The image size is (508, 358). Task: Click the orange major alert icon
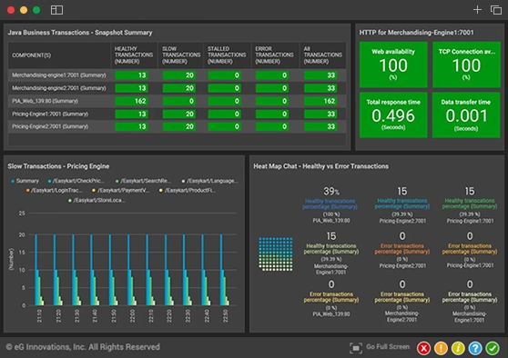coord(441,348)
